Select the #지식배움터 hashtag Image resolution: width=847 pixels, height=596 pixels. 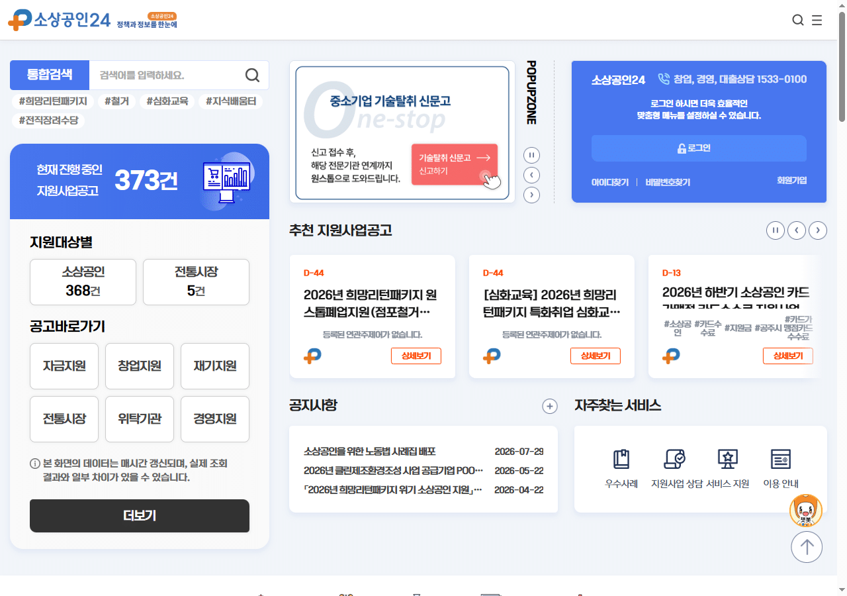click(x=230, y=101)
